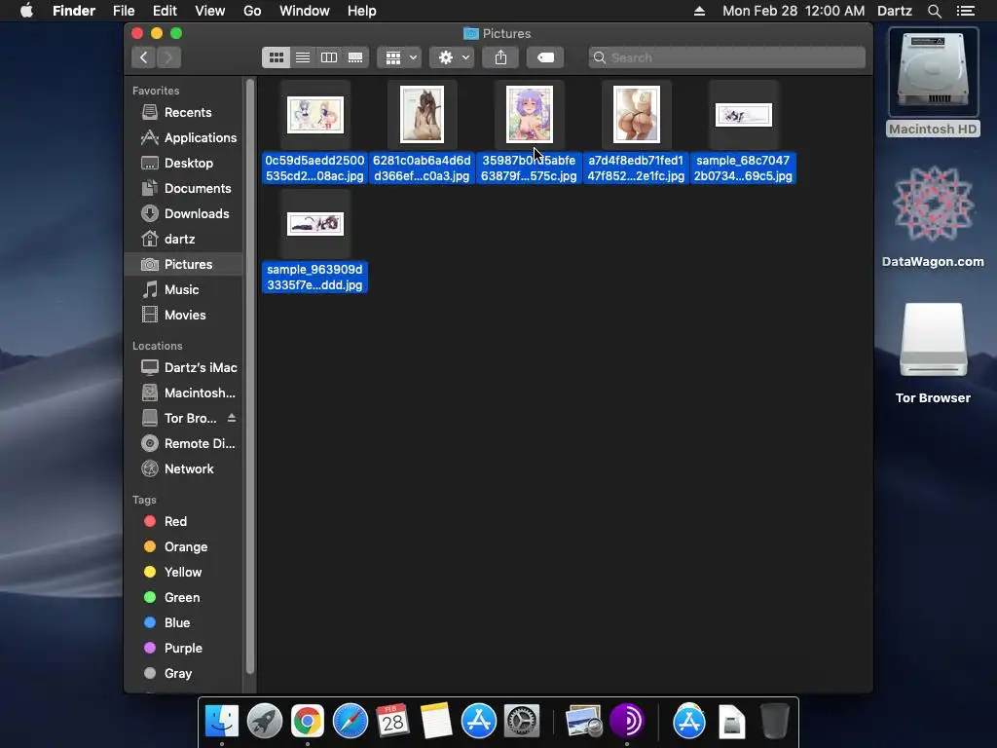Open Recents in the sidebar
Image resolution: width=997 pixels, height=748 pixels.
(184, 112)
